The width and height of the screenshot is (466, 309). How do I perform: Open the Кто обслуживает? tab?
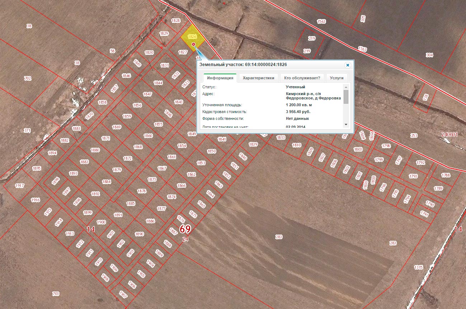pyautogui.click(x=302, y=78)
